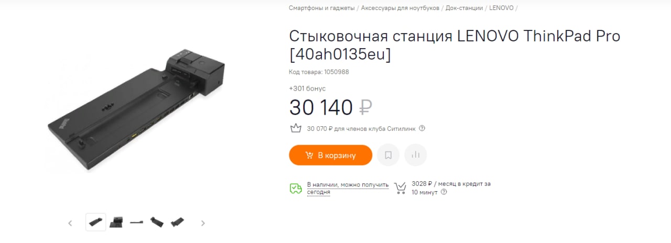The width and height of the screenshot is (671, 243).
Task: Open the help icon next to club price
Action: [x=422, y=128]
